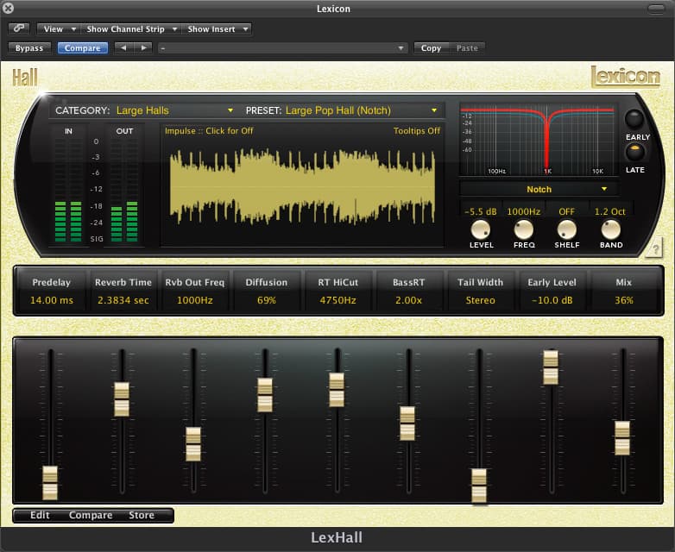Select the Tail Width parameter
Screen dimensions: 675x552
pos(481,292)
